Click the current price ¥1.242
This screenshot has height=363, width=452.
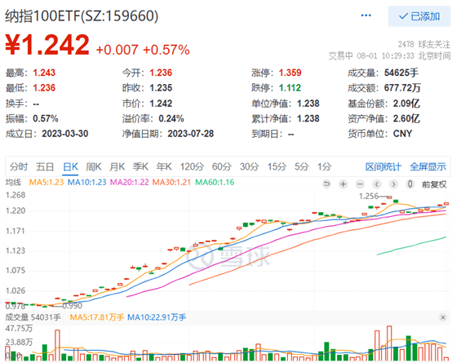(47, 45)
